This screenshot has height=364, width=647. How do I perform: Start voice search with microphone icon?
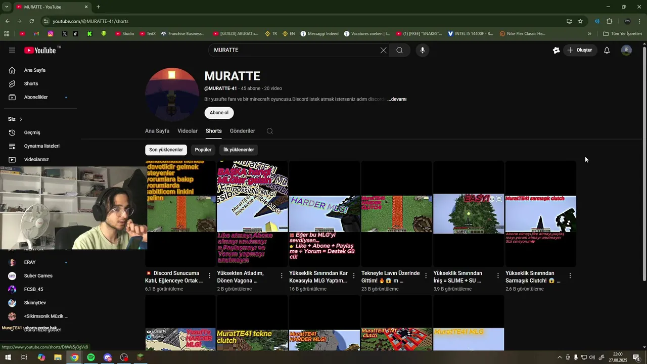(x=423, y=50)
